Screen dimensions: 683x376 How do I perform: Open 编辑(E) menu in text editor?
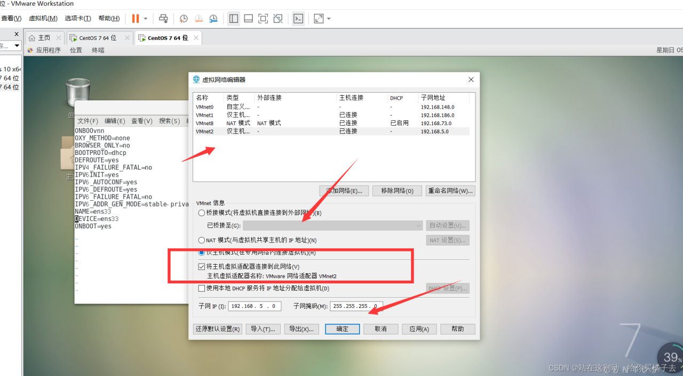click(x=115, y=121)
